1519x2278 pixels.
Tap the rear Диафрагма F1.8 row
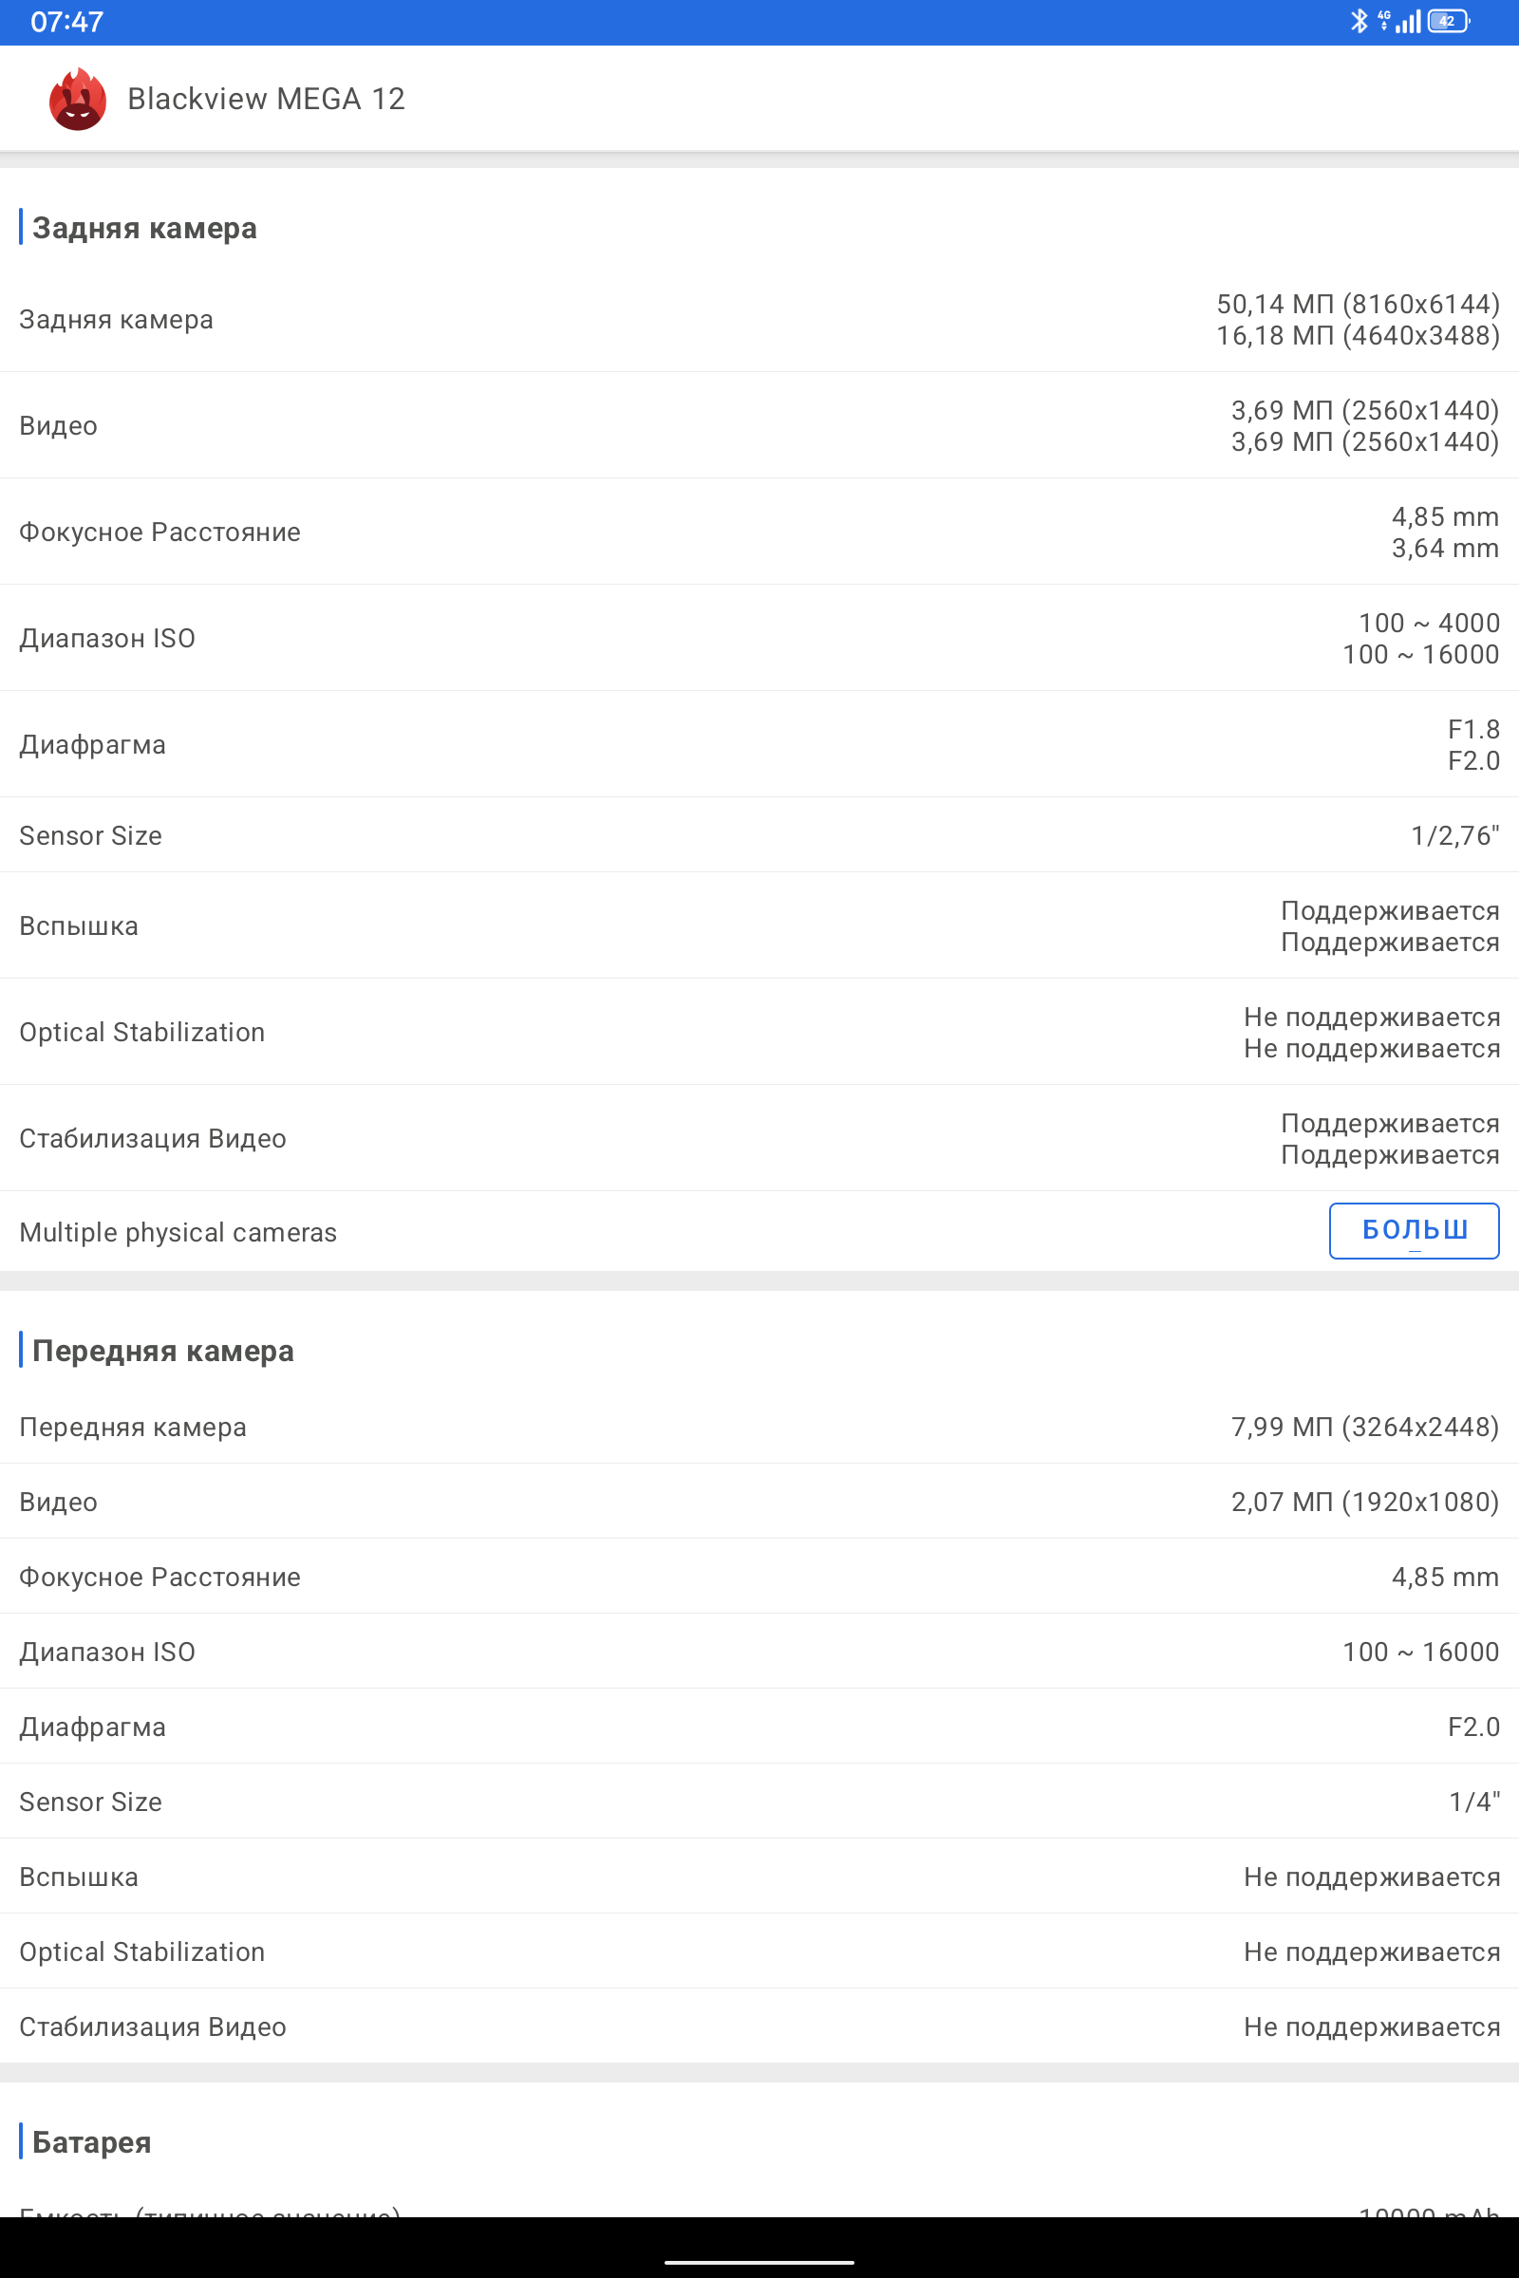click(759, 745)
